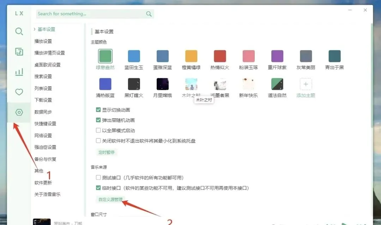The height and width of the screenshot is (225, 381).
Task: Go to 搜索设置 section
Action: (x=43, y=76)
